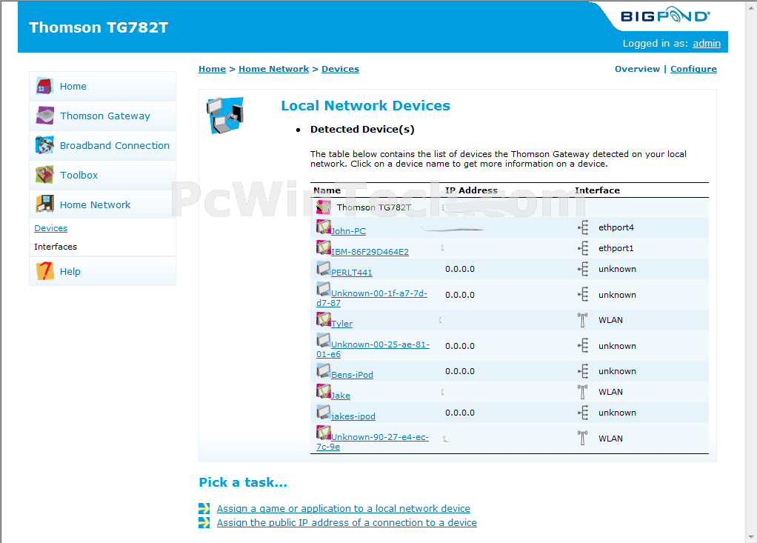
Task: Click the computer icon beside Unknown-00-1f-a7-7d-d7-87
Action: click(324, 289)
